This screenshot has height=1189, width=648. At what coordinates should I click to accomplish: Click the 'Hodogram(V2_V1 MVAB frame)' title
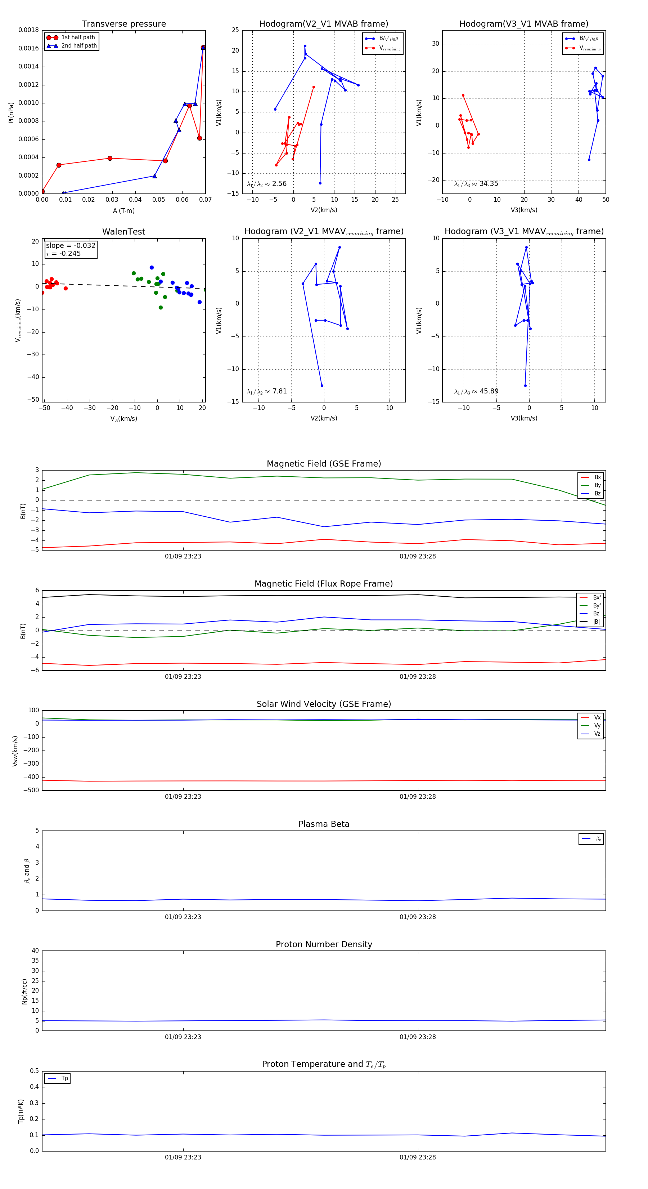tap(324, 24)
